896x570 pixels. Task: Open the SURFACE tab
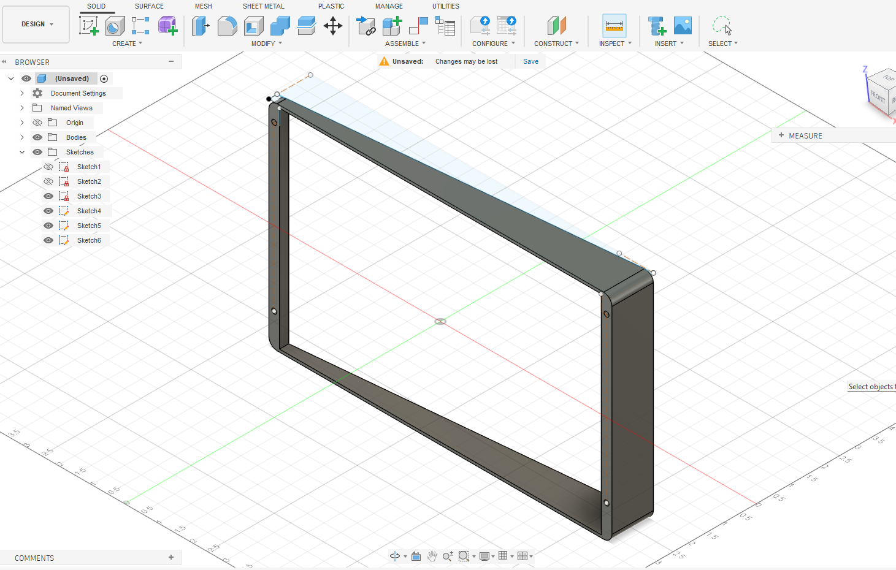pos(149,6)
